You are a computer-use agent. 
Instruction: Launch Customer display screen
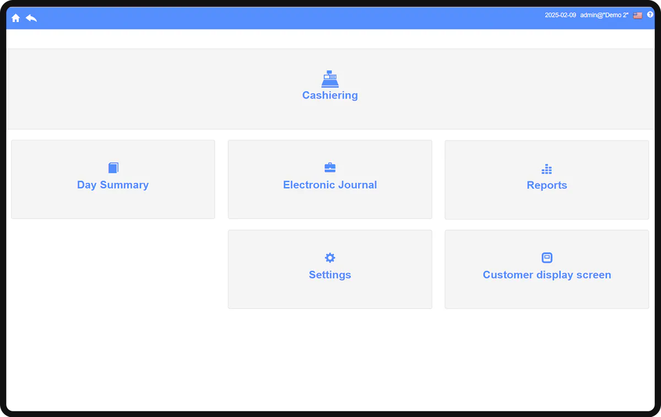tap(547, 269)
